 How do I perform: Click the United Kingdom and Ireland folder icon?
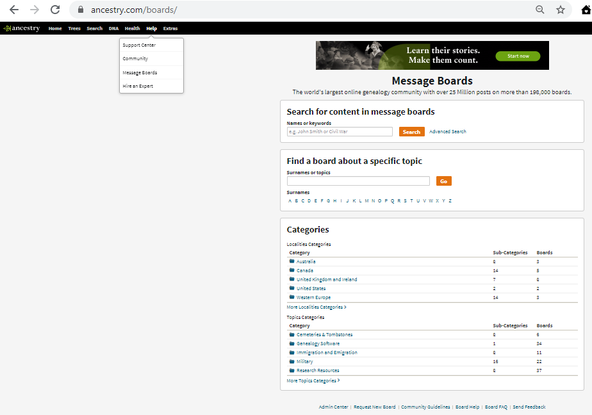pos(292,279)
